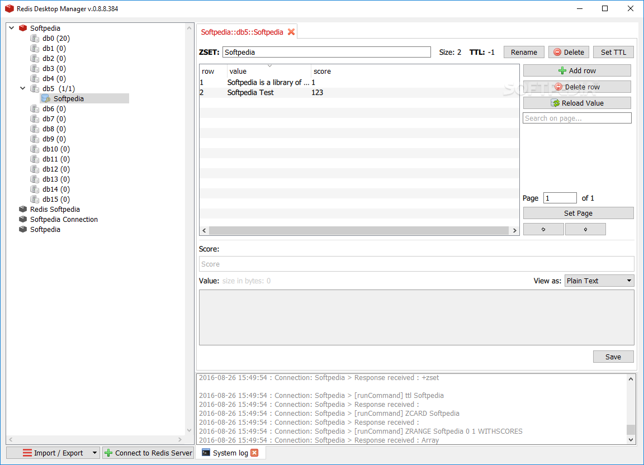Save the edited value
The height and width of the screenshot is (465, 644).
(613, 357)
